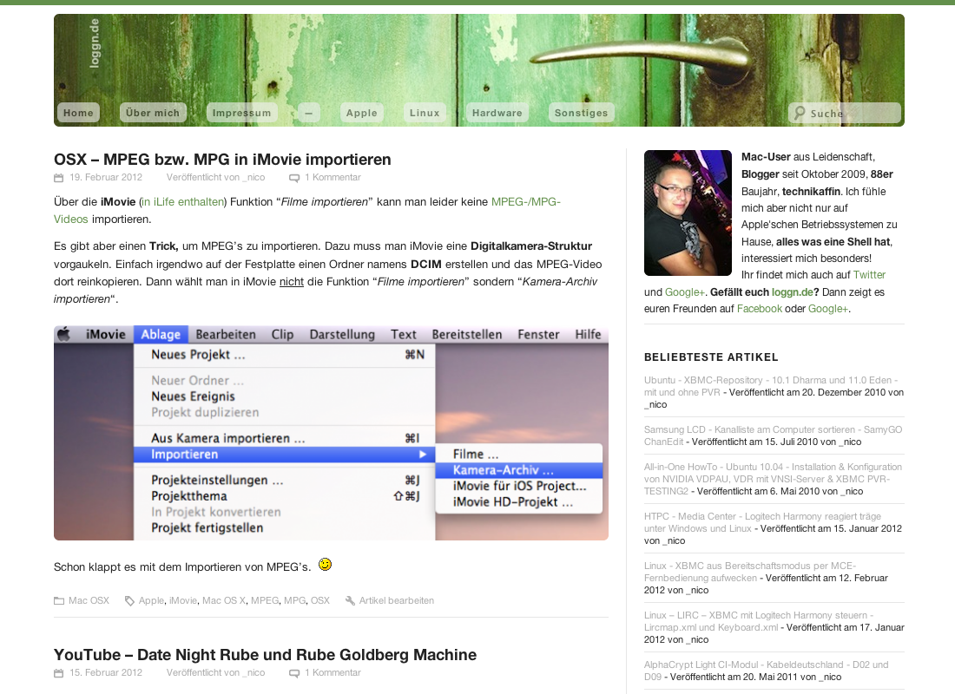Click the wrench icon beside Artikel bearbeiten
955x694 pixels.
[x=350, y=601]
